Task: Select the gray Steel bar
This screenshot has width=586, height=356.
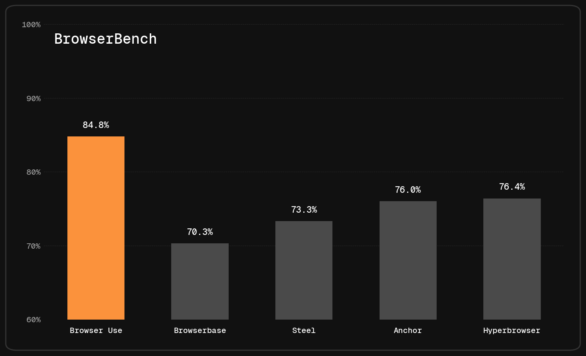Action: [x=304, y=270]
